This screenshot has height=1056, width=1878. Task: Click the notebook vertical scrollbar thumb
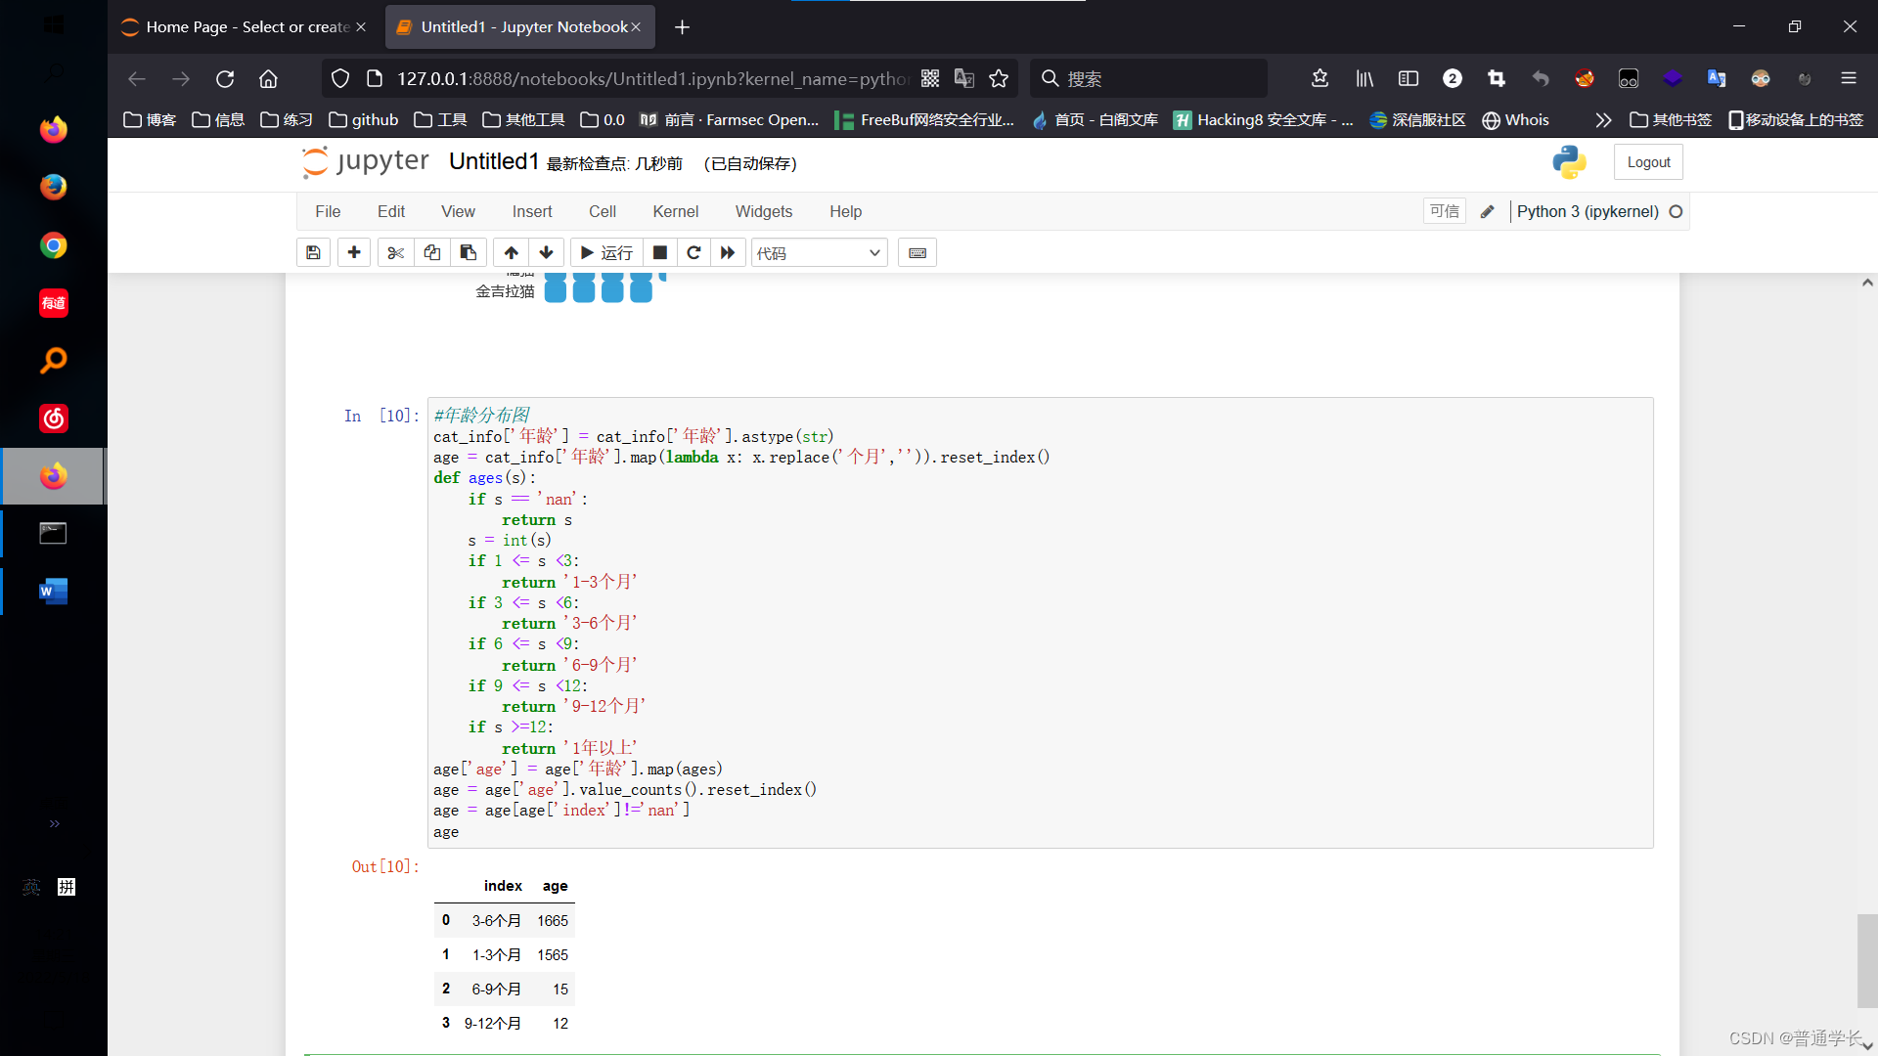point(1866,960)
